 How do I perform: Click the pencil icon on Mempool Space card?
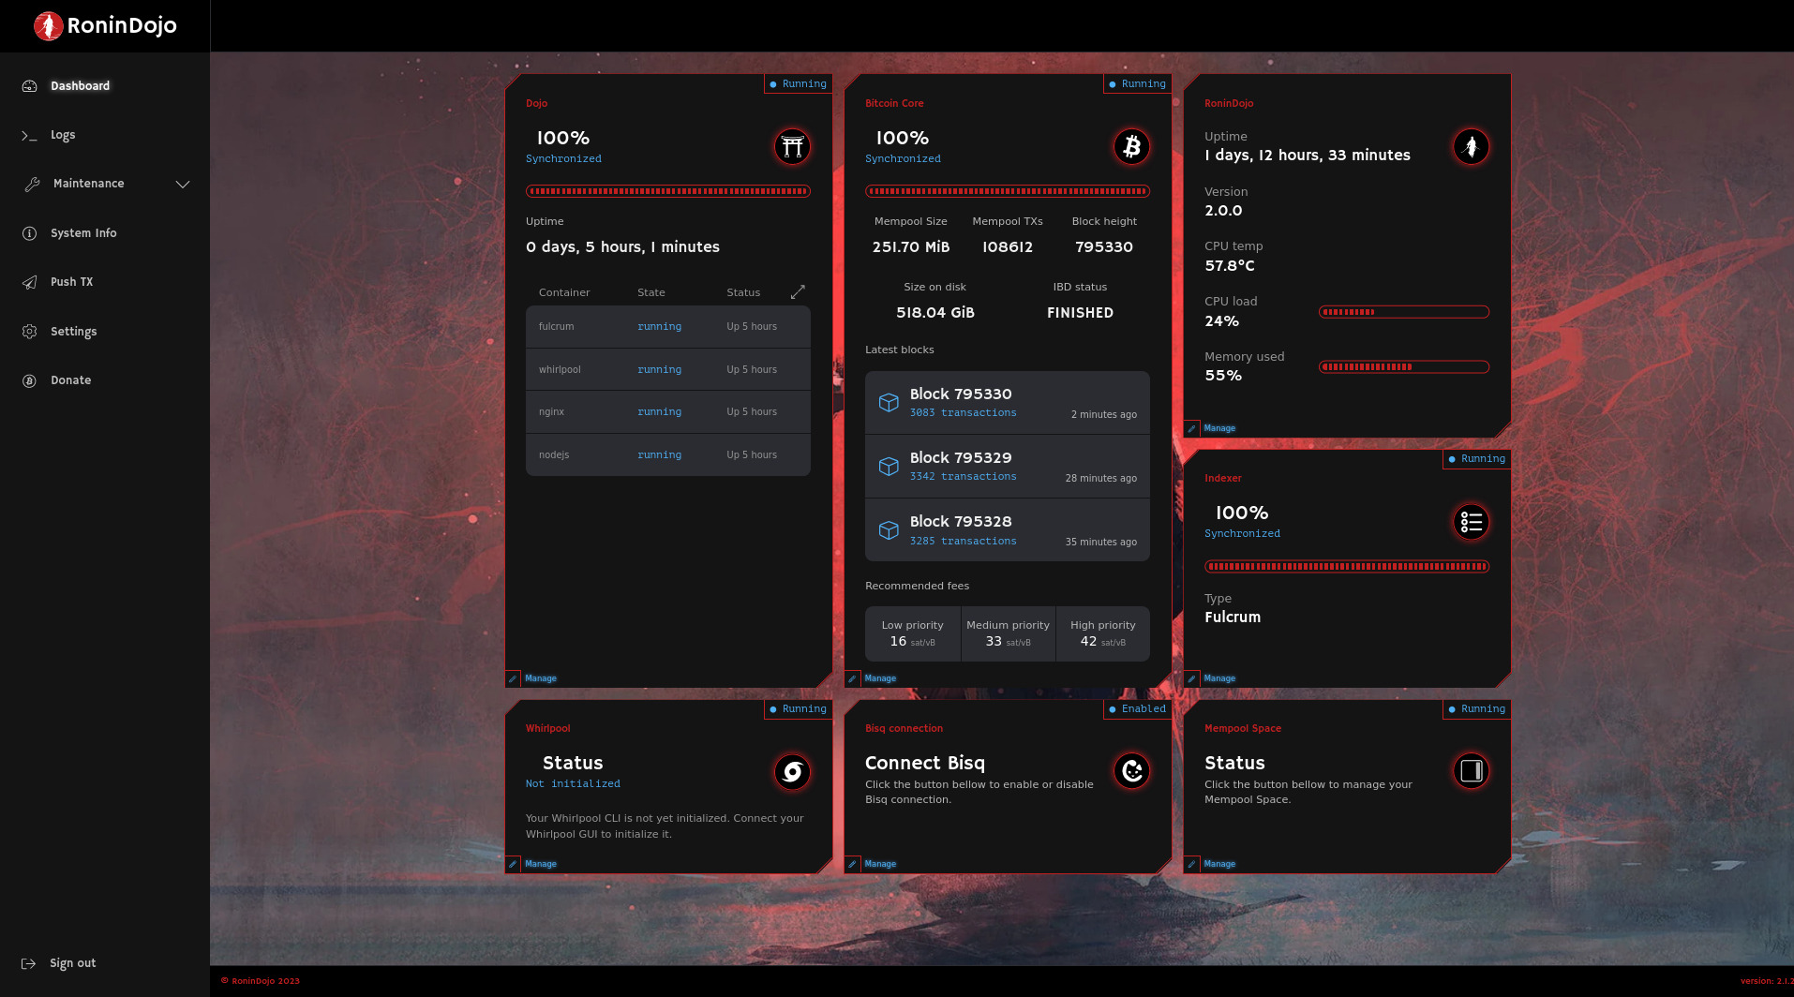pos(1191,864)
